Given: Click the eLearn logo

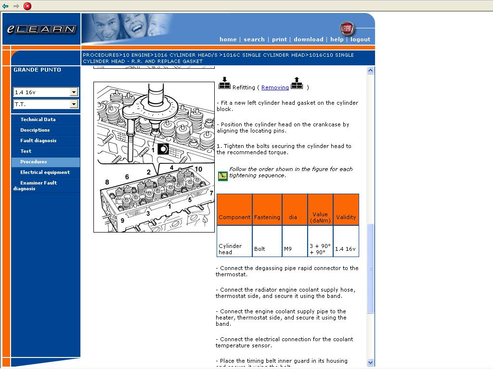Looking at the screenshot, I should [x=41, y=29].
